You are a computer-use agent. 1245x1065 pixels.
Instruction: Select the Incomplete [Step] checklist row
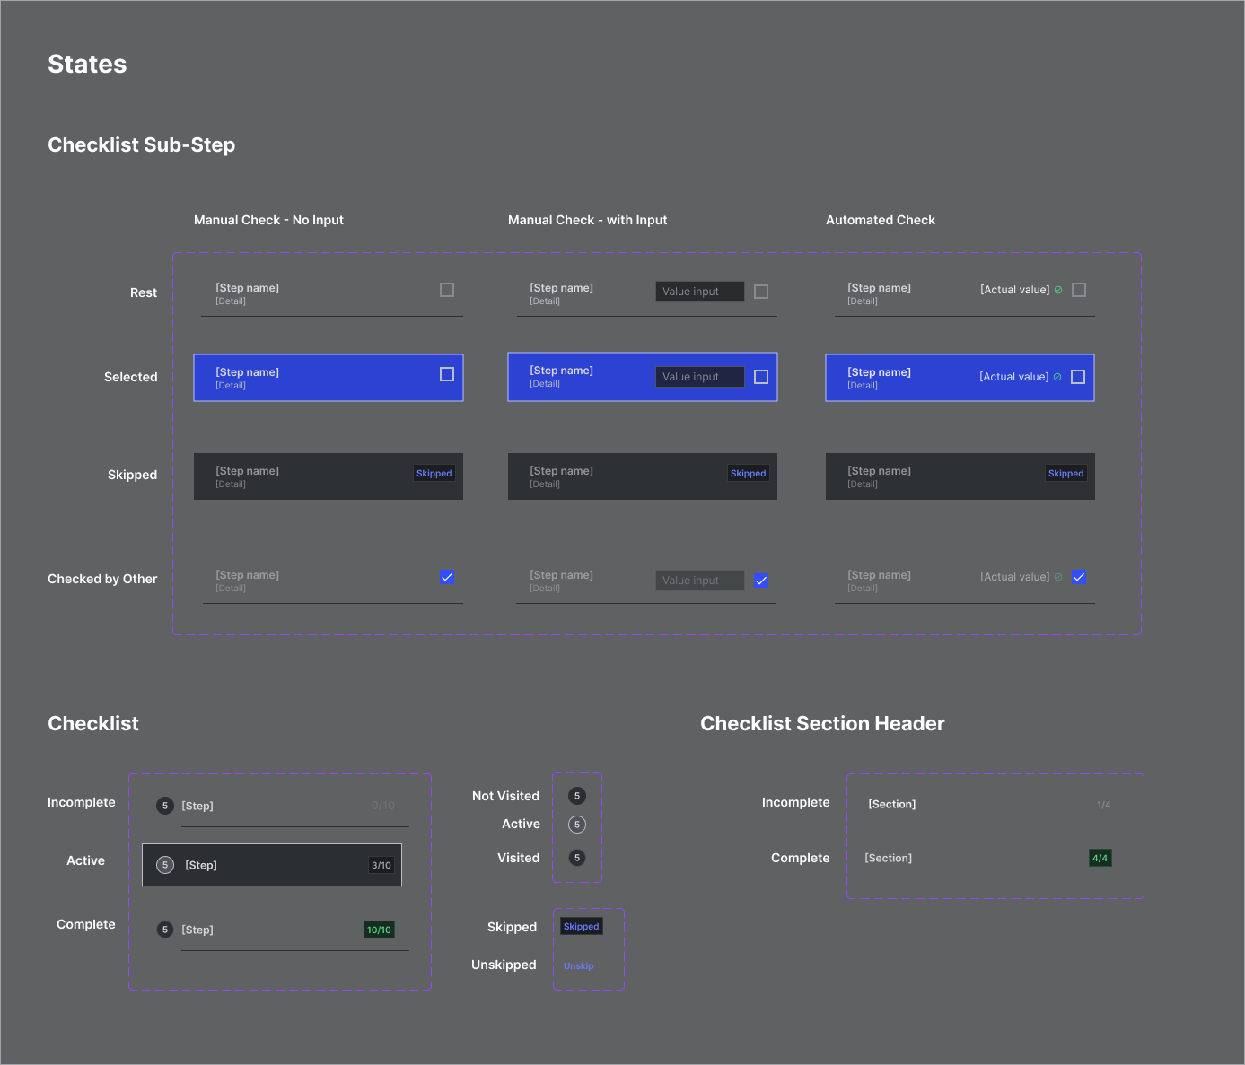282,806
